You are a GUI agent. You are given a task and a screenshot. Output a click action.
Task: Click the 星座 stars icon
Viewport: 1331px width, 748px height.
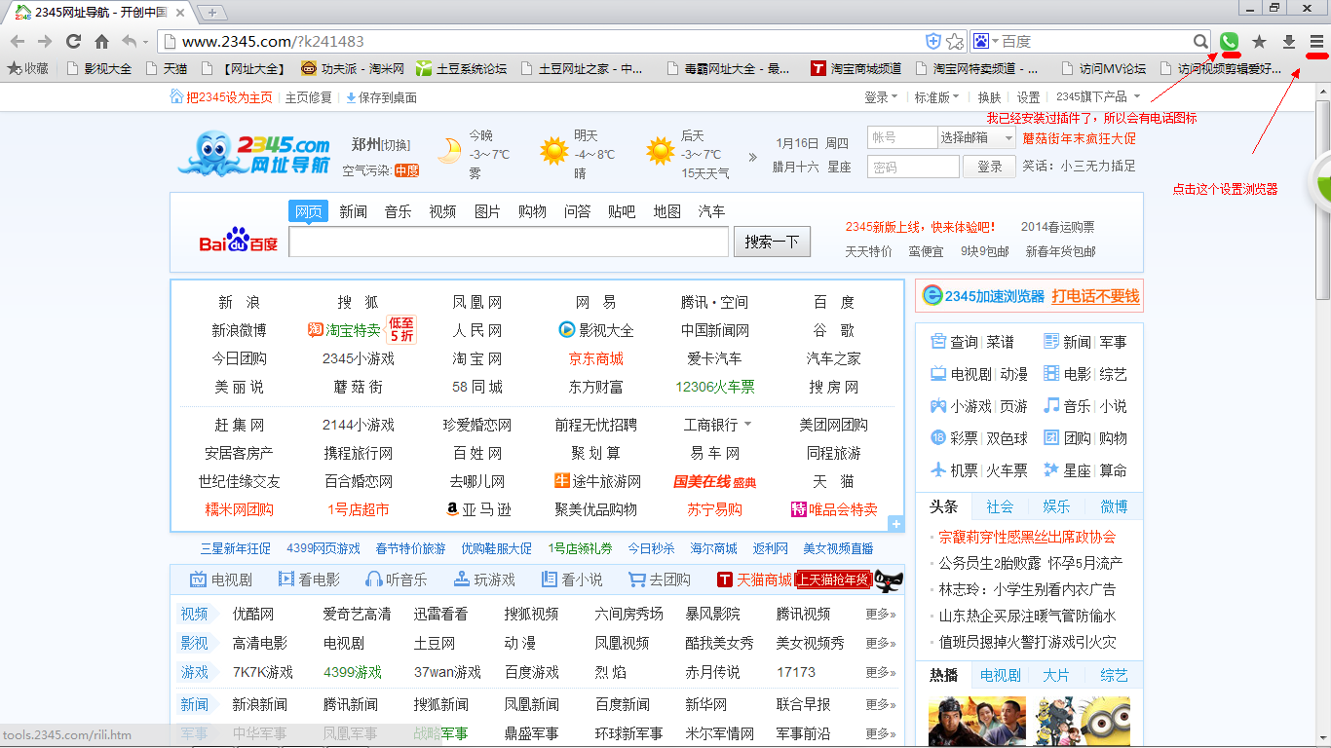1051,470
